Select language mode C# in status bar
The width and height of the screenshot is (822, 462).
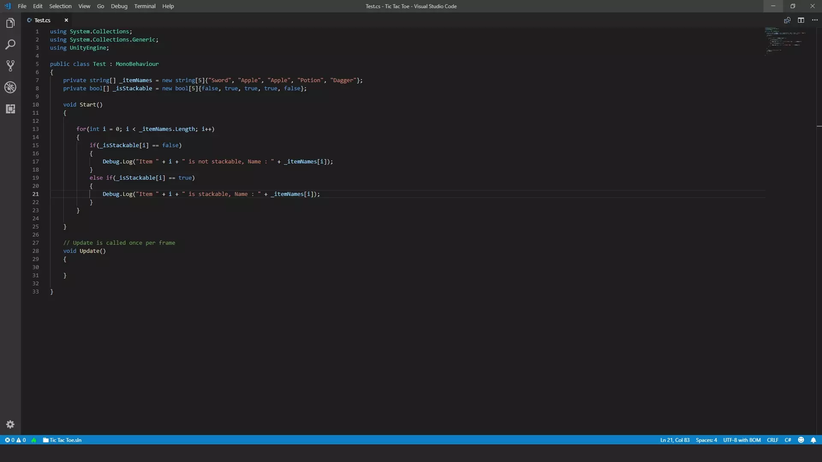click(x=788, y=440)
